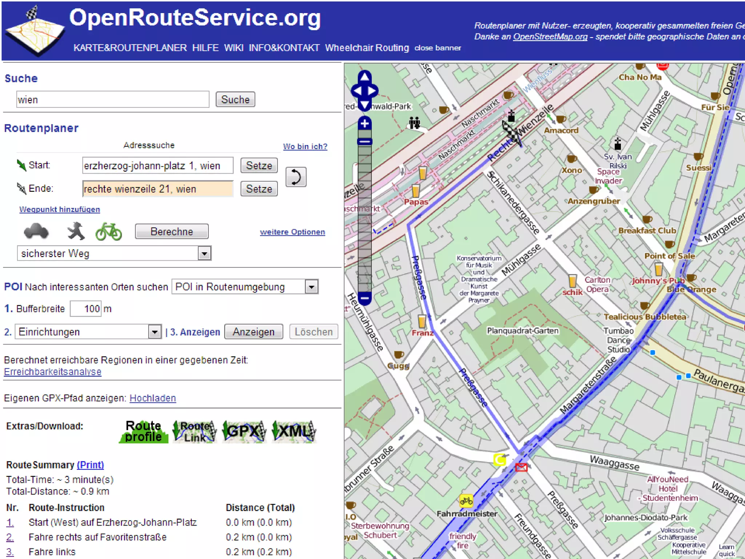Click Setze button for Start address
Viewport: 745px width, 559px height.
[259, 166]
